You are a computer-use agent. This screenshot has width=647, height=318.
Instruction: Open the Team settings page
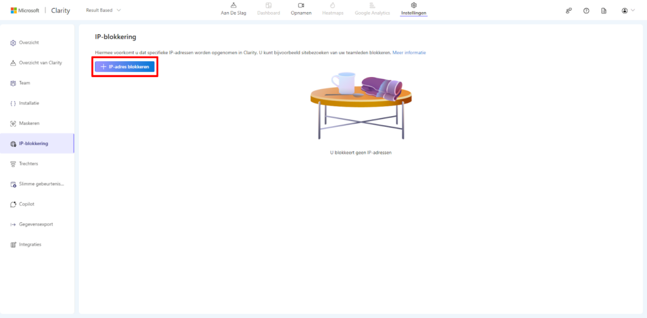point(37,83)
